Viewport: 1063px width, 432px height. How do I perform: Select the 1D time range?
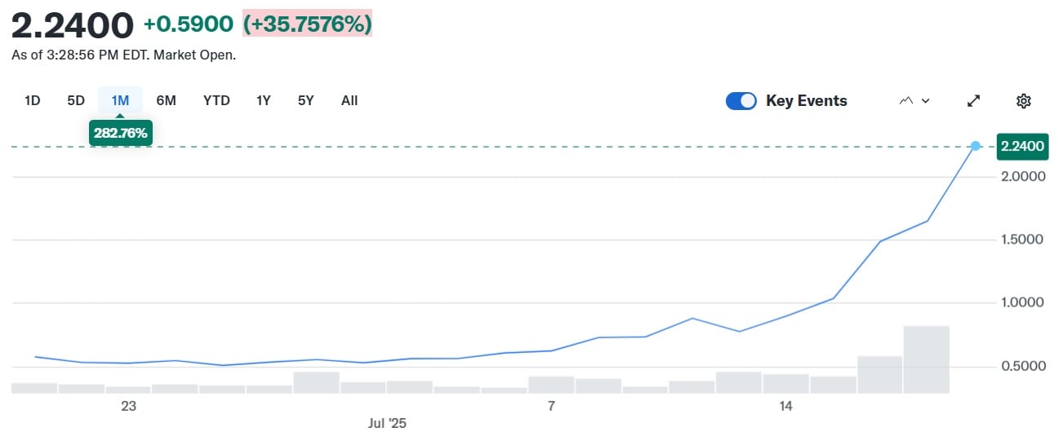(33, 101)
